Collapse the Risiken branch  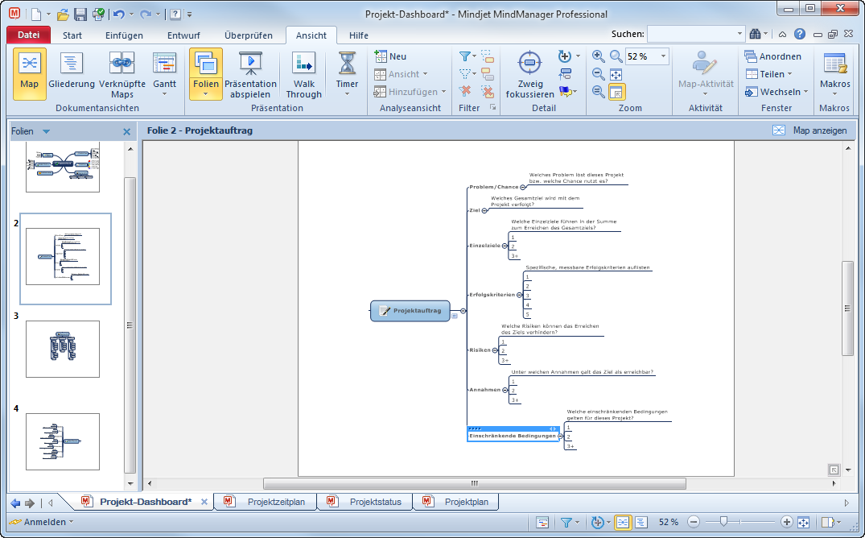(x=495, y=350)
